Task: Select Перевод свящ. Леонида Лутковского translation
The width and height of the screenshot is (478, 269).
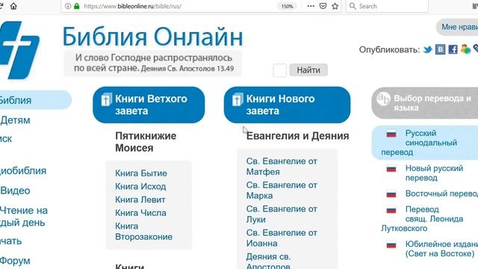Action: (x=422, y=219)
